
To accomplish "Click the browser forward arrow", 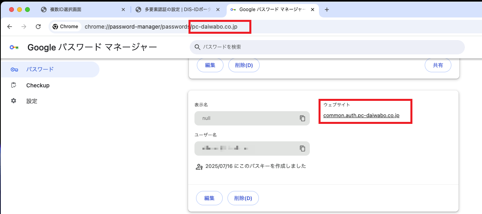I will tap(24, 27).
